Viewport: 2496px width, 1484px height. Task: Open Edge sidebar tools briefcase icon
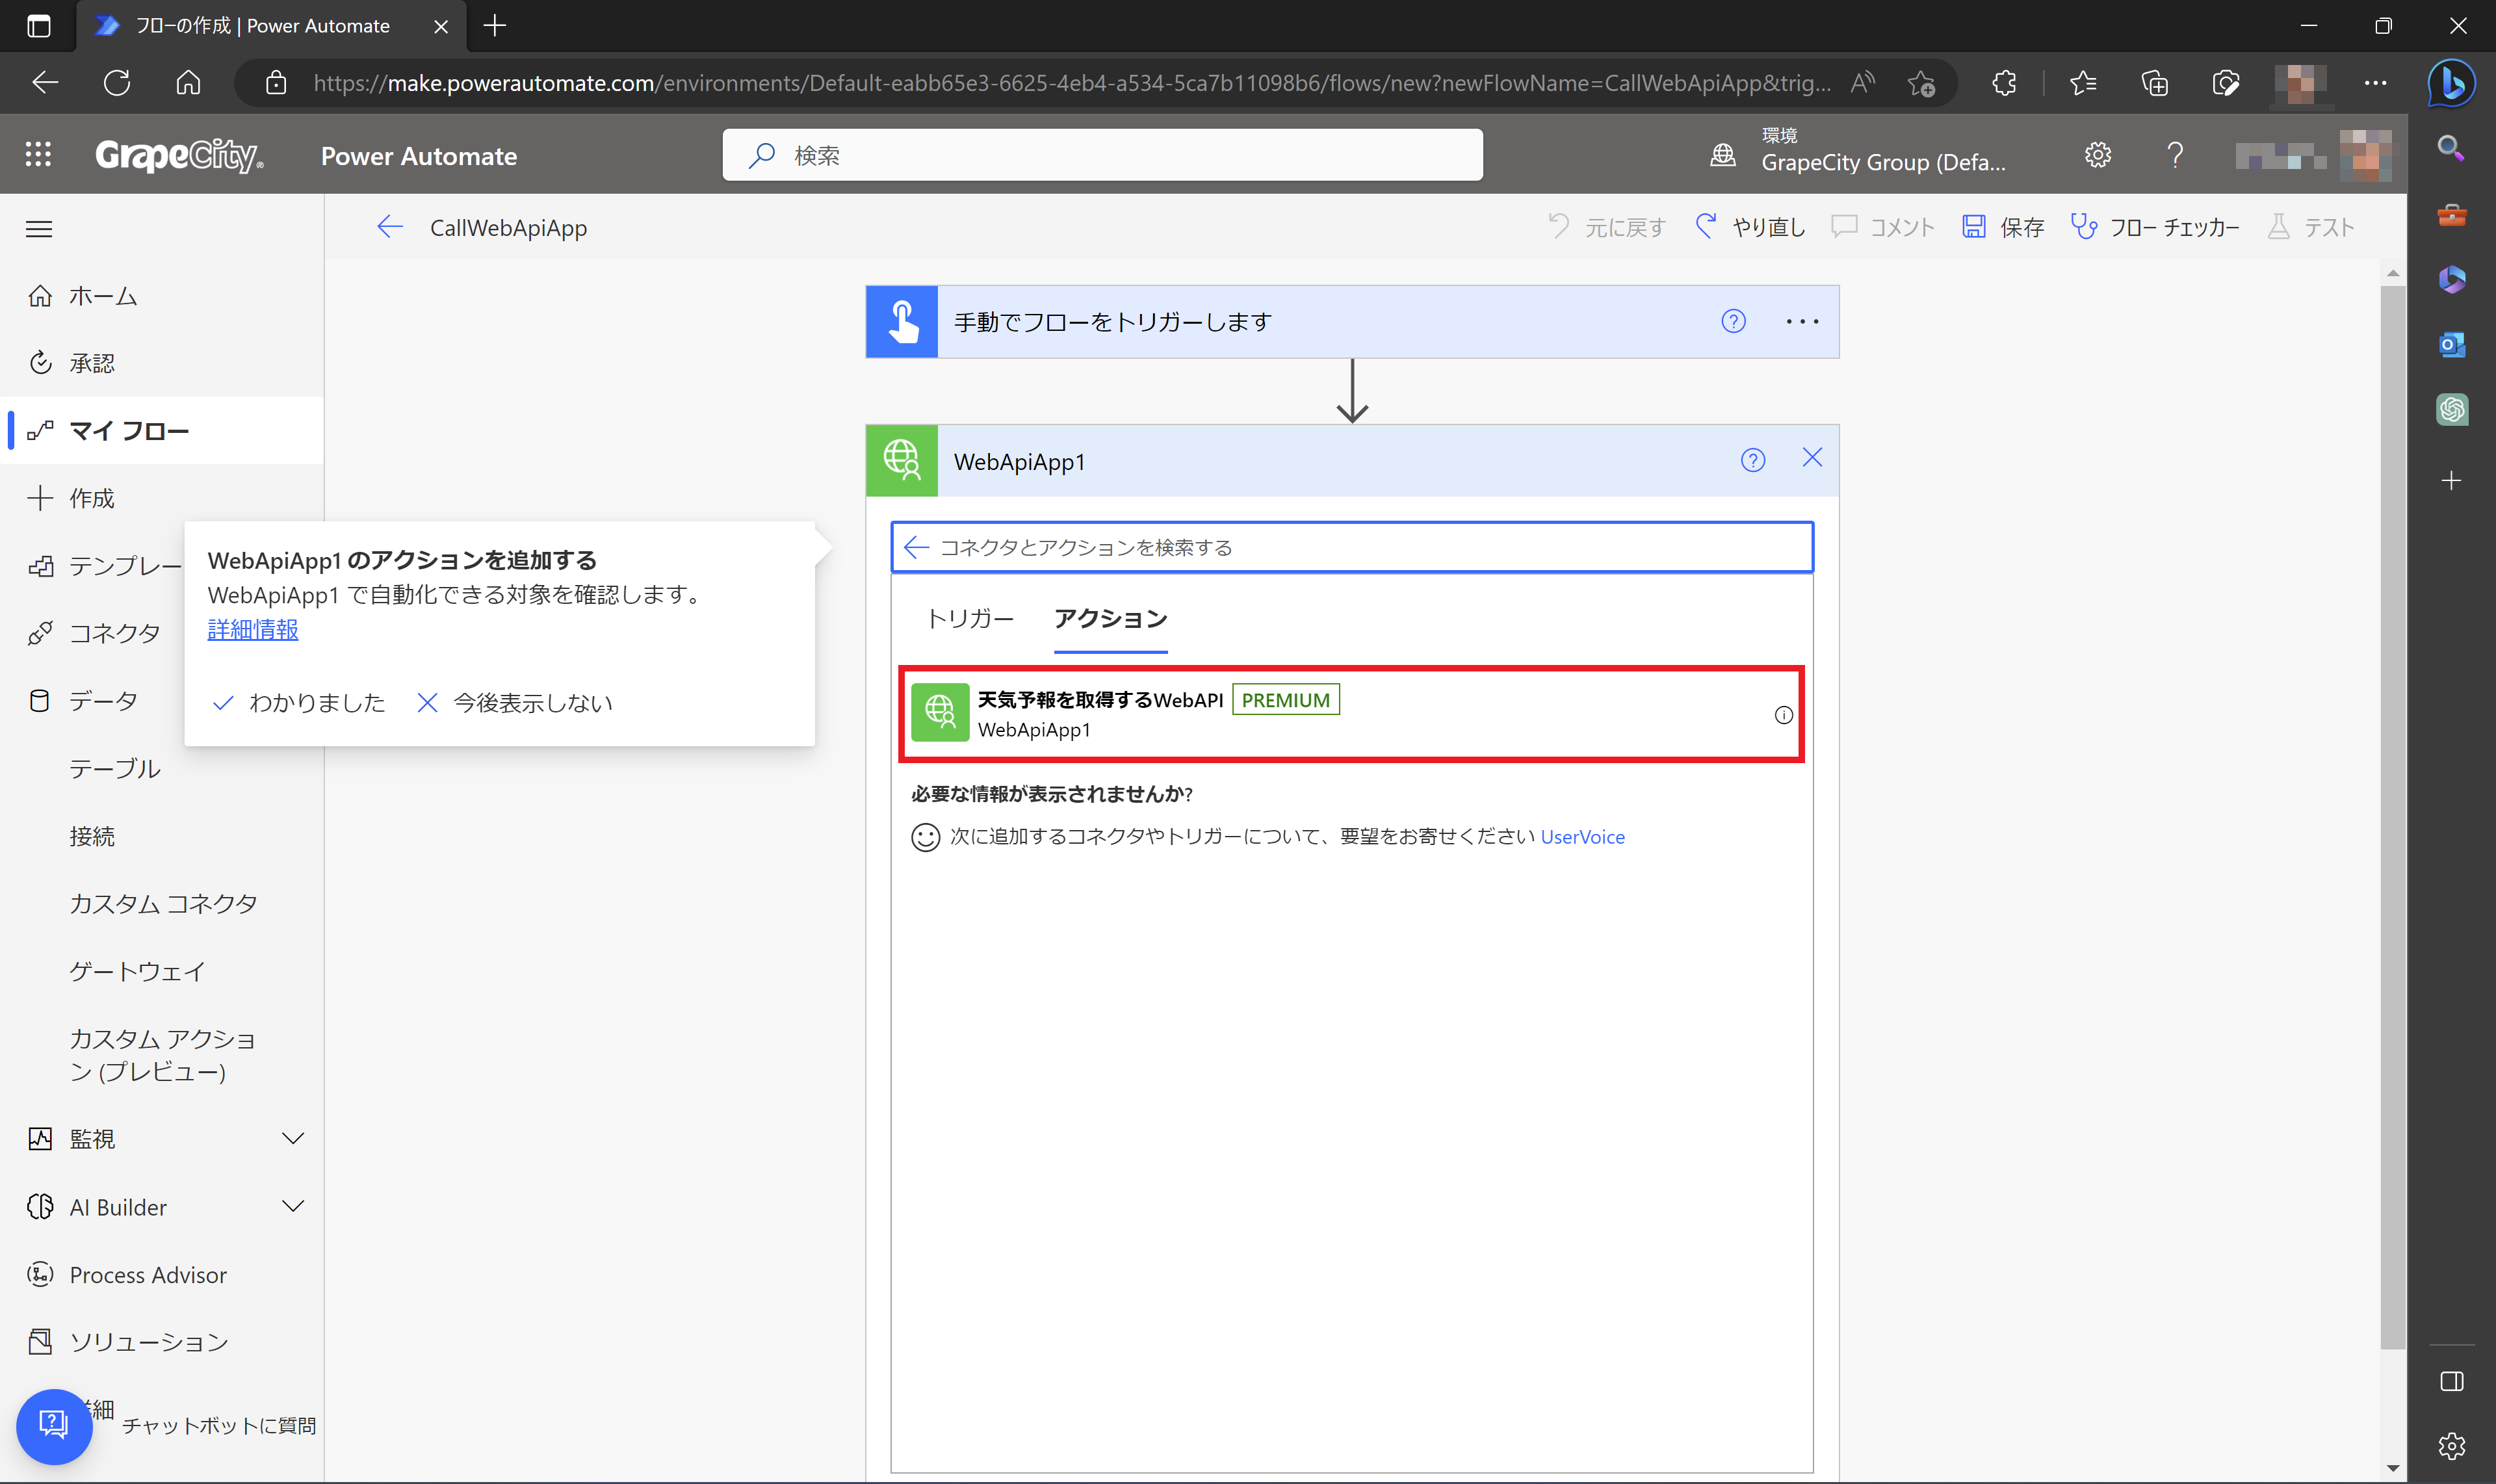(x=2451, y=214)
